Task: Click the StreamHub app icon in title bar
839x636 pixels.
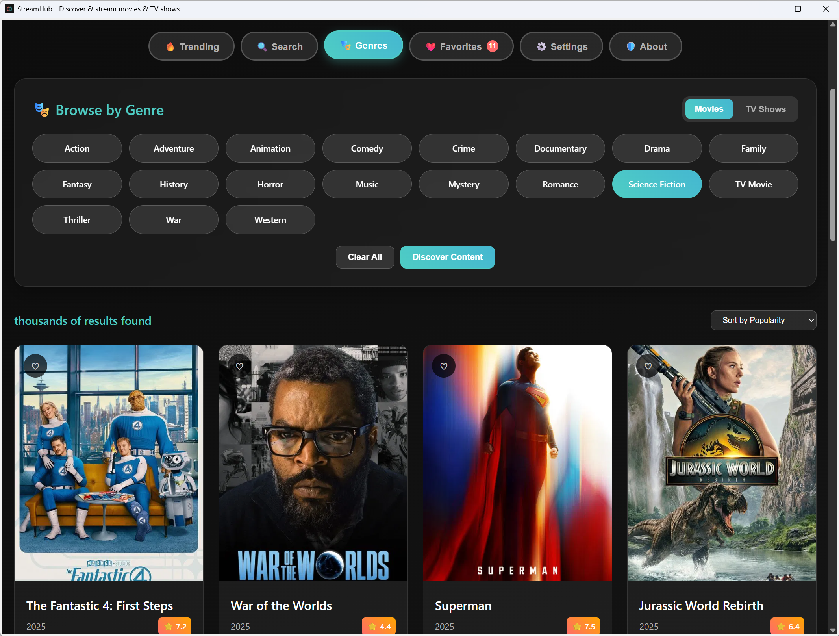Action: click(9, 9)
